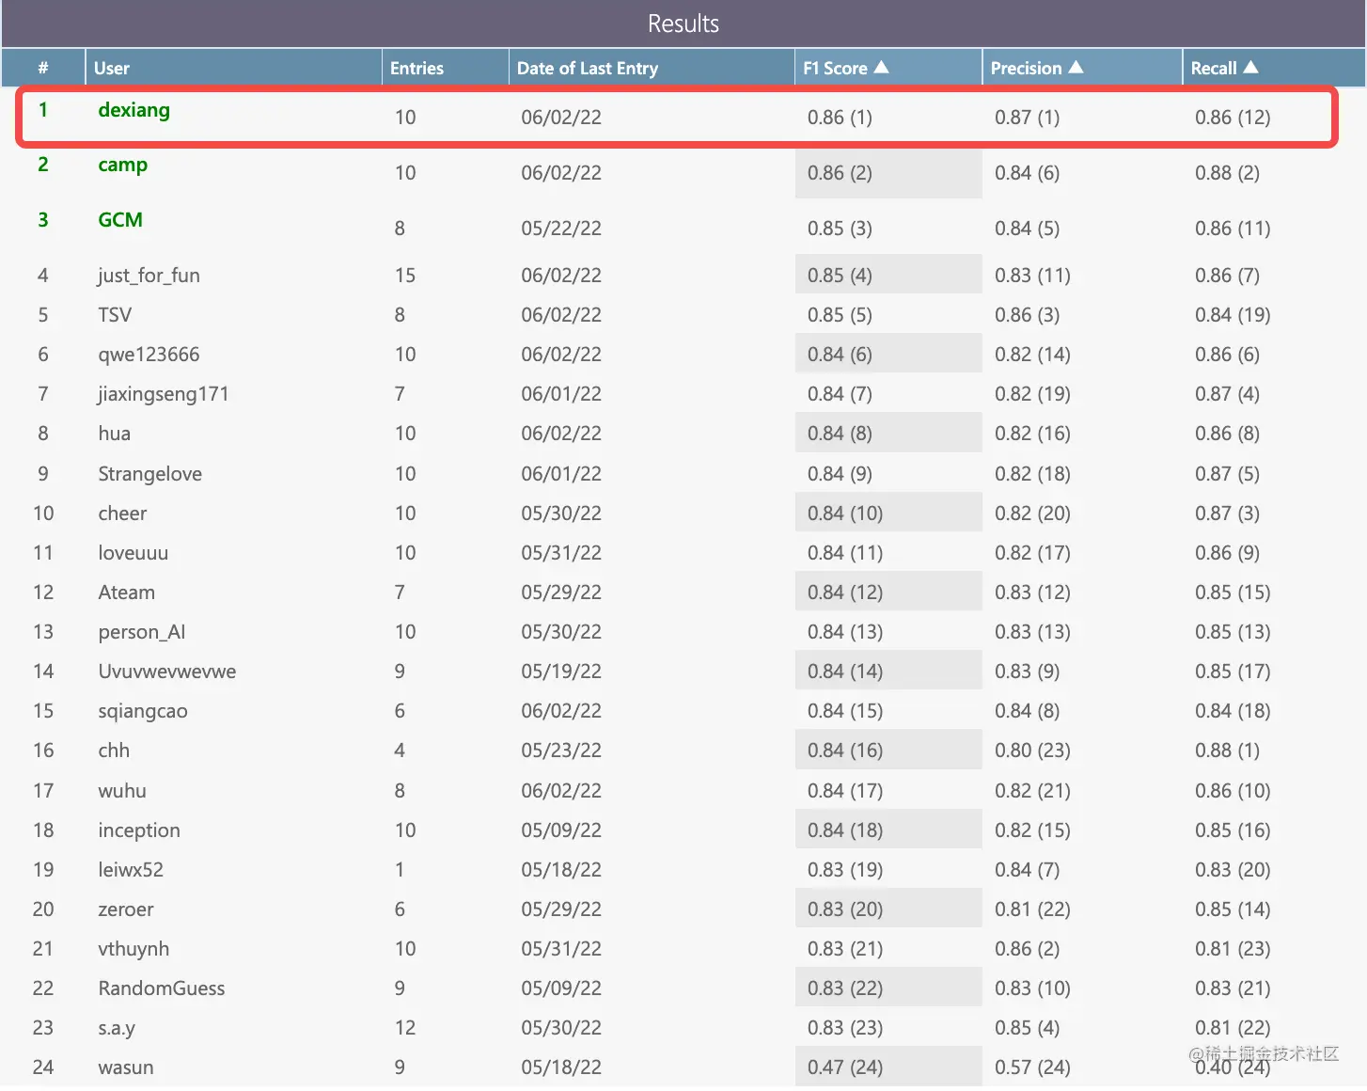1367x1091 pixels.
Task: Select username qwe123666
Action: pos(149,354)
